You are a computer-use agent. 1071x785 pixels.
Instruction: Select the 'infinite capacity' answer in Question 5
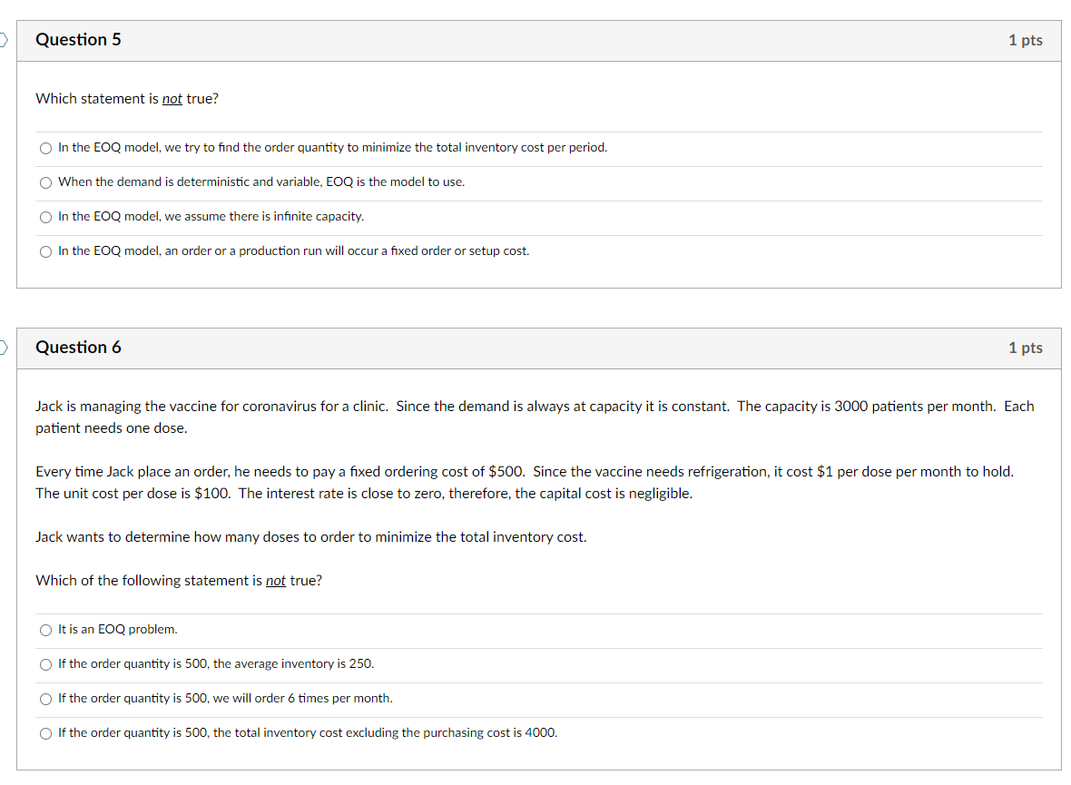(x=45, y=216)
